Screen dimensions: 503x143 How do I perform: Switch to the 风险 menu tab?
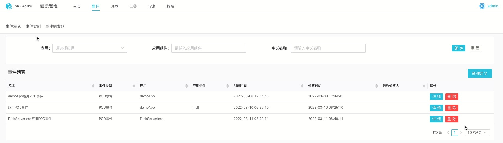[114, 6]
